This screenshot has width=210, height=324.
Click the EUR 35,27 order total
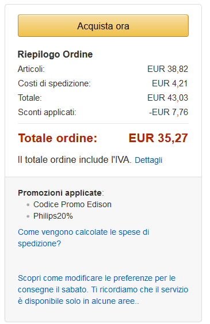[158, 138]
